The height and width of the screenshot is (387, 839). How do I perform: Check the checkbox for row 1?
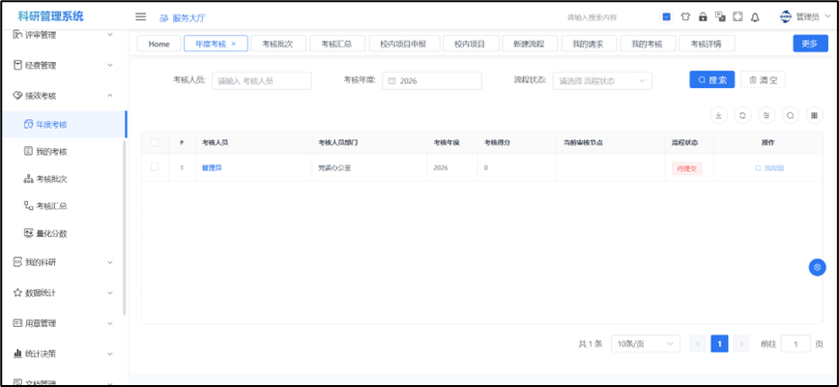tap(155, 167)
